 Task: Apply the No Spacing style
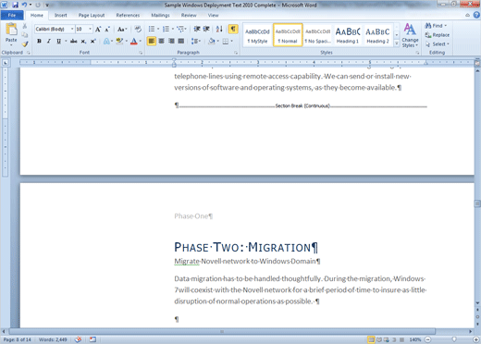click(x=318, y=35)
